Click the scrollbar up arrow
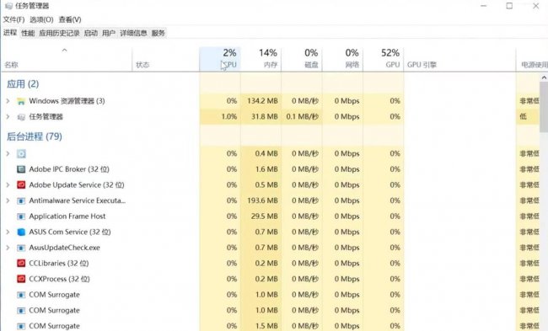 [x=544, y=77]
